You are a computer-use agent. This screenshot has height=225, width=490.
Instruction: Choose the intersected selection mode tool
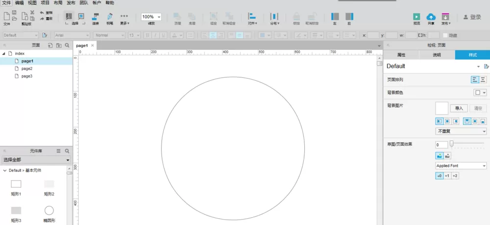(69, 16)
